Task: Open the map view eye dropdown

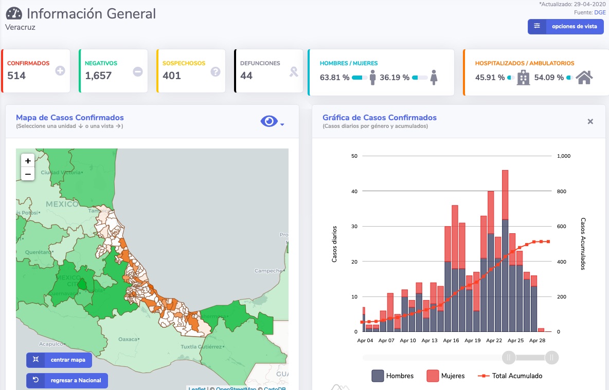Action: [272, 121]
